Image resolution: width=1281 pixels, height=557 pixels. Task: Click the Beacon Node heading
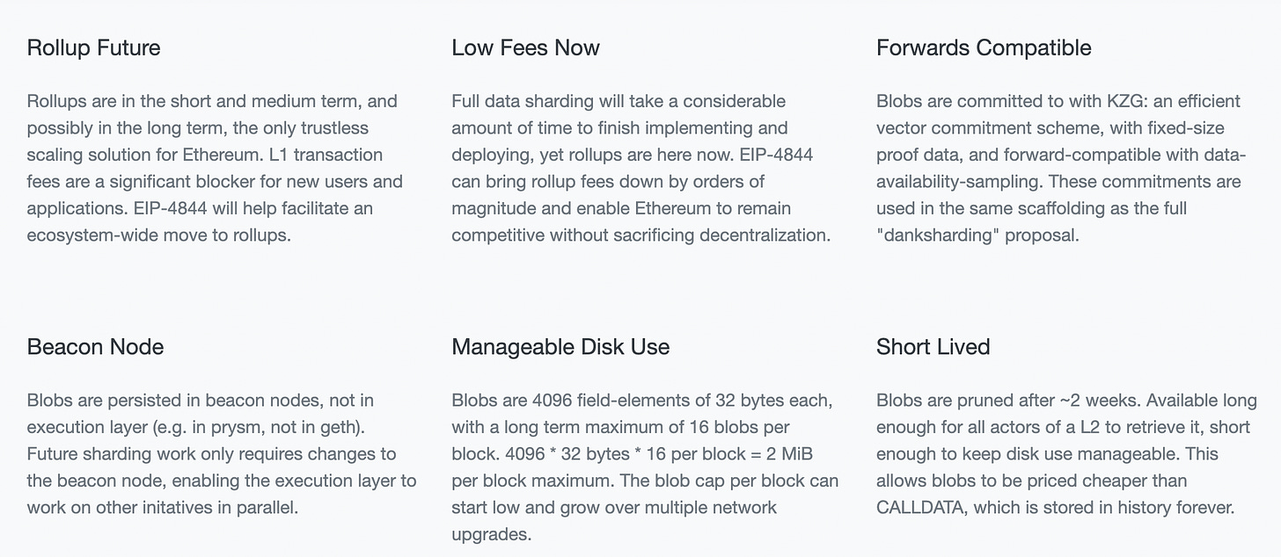95,346
